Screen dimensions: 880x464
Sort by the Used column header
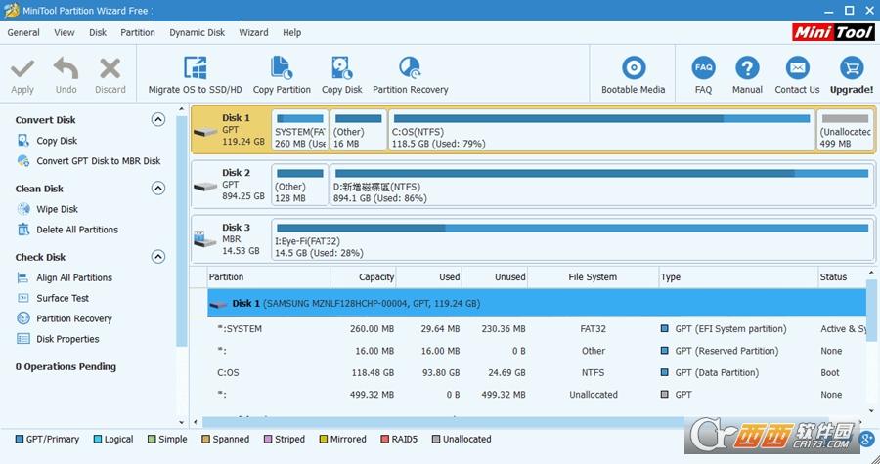pyautogui.click(x=429, y=277)
